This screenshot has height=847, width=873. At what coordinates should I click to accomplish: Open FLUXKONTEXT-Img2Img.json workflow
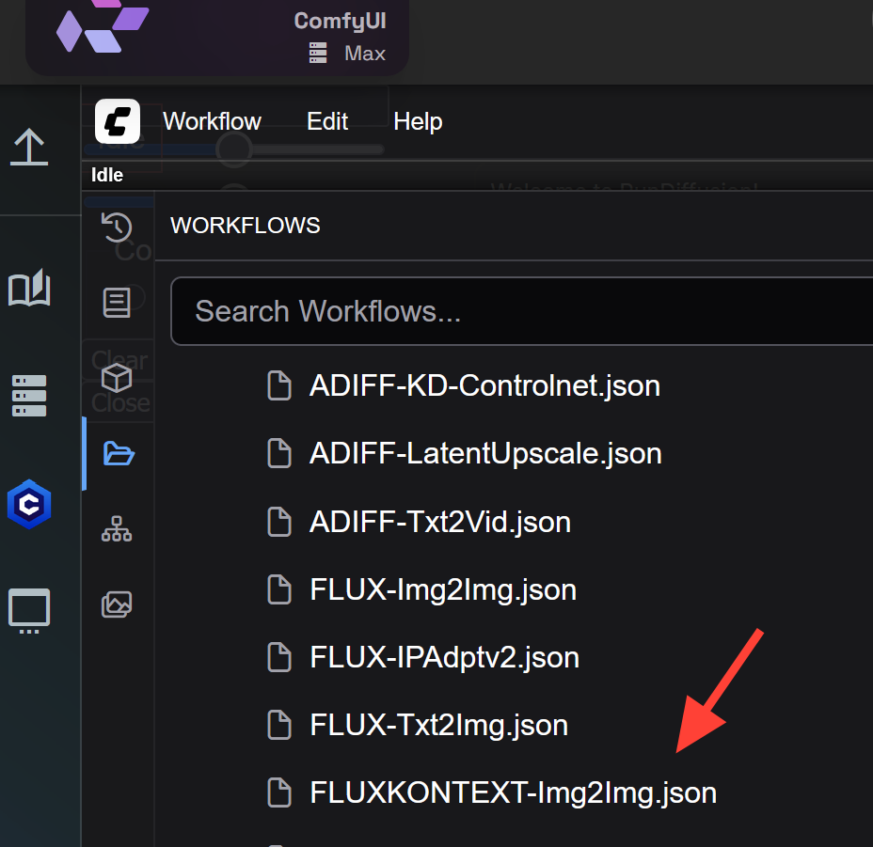coord(514,793)
